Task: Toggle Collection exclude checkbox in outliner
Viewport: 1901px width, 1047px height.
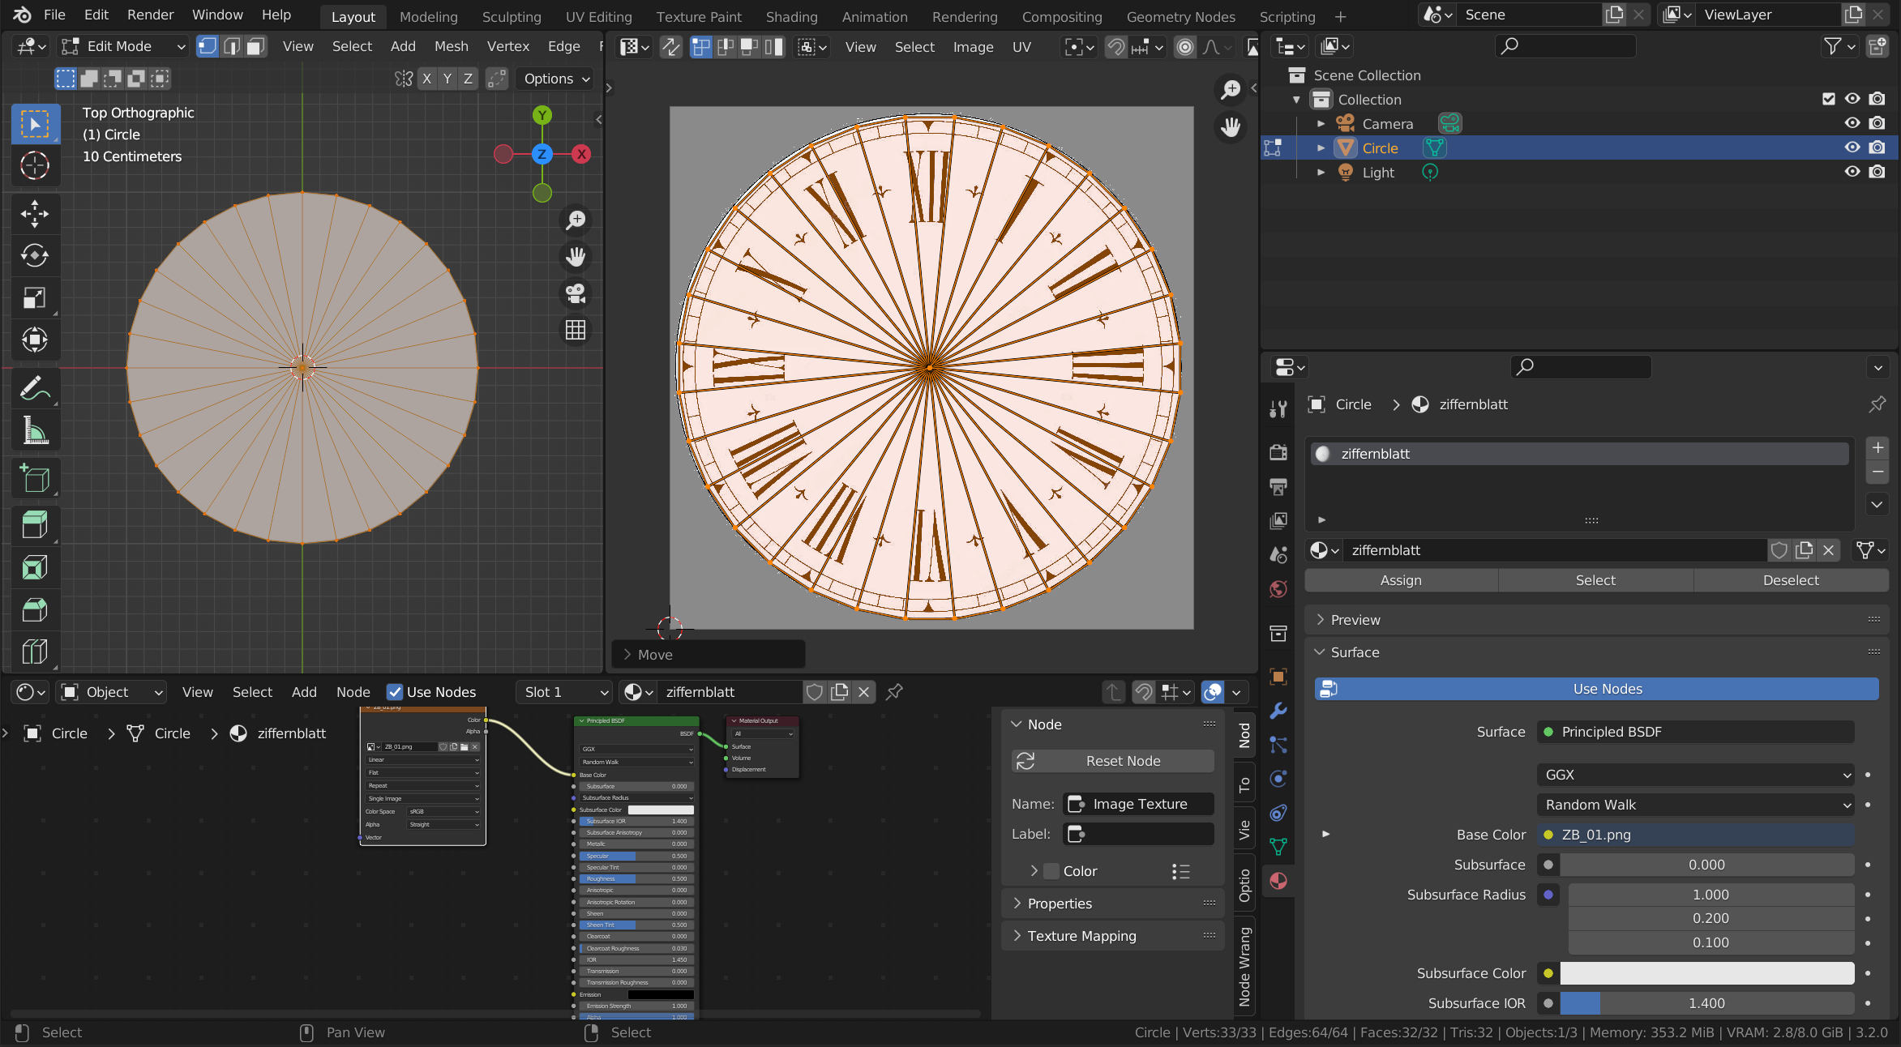Action: (x=1828, y=99)
